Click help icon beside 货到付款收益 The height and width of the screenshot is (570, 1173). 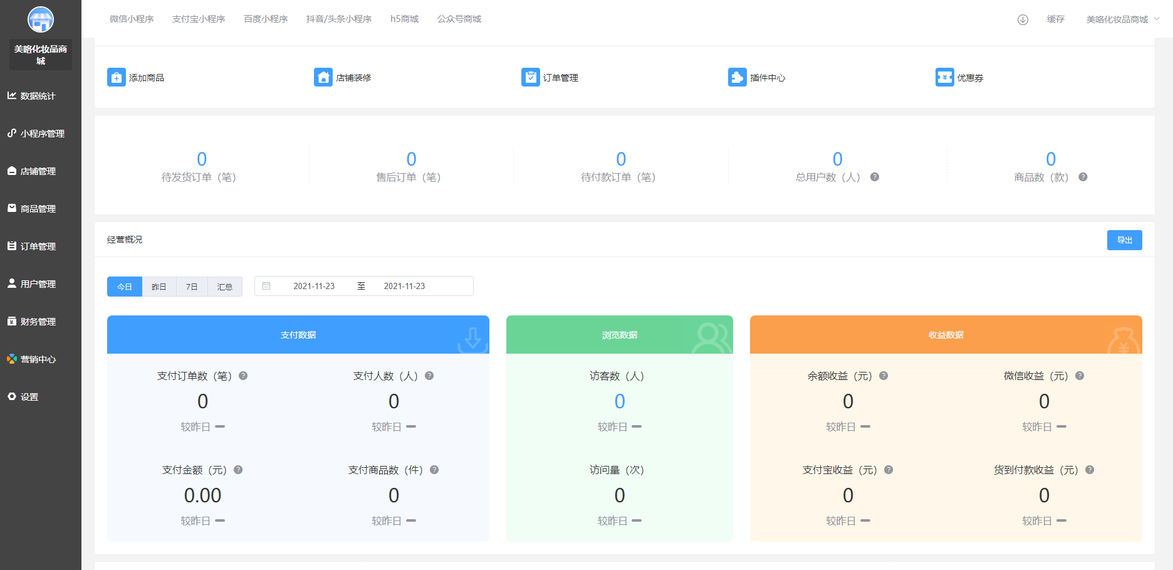(1090, 470)
